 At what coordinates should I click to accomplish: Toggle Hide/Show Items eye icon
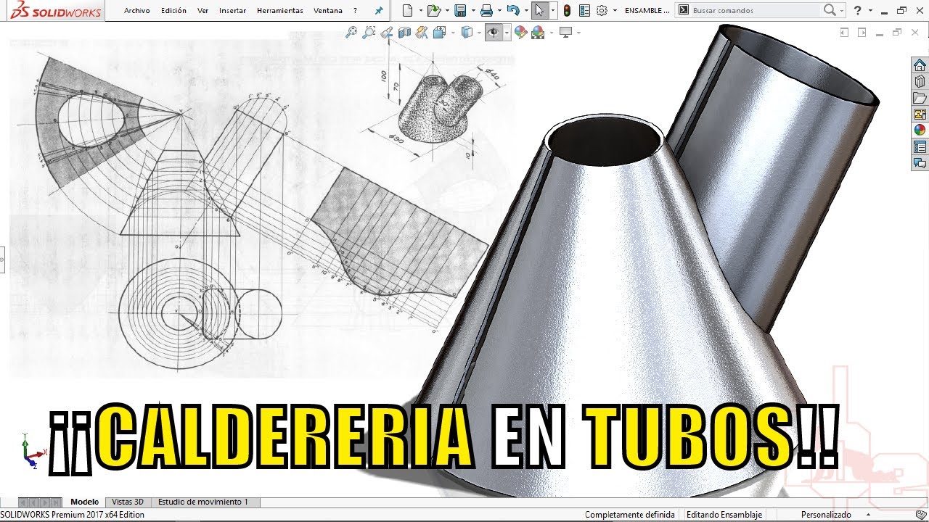tap(494, 32)
